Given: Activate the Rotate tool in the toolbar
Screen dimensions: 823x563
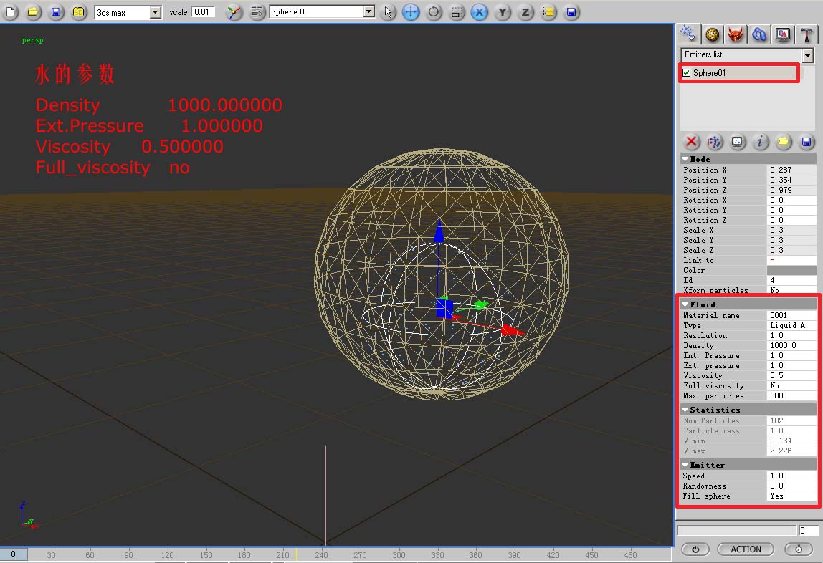Looking at the screenshot, I should [x=434, y=11].
